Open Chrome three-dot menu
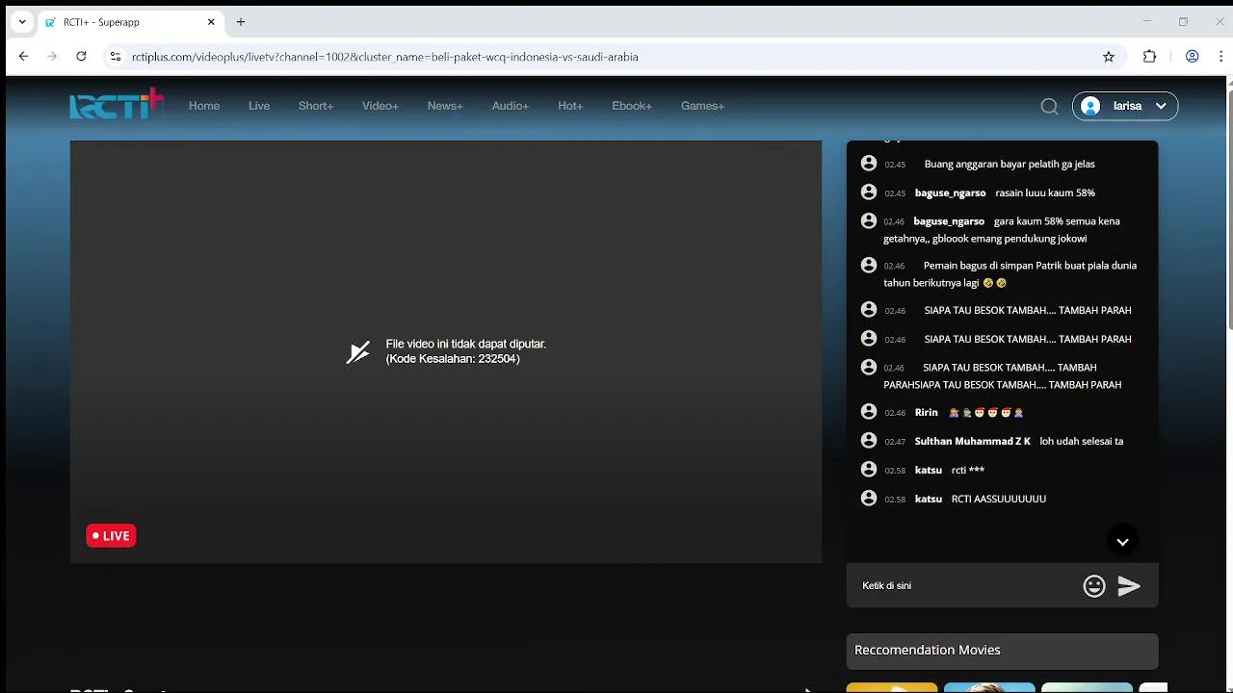Image resolution: width=1233 pixels, height=693 pixels. pos(1220,57)
